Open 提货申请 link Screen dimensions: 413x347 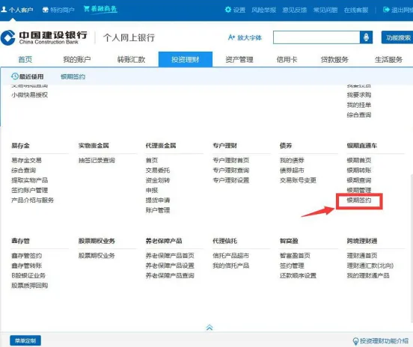pos(158,200)
